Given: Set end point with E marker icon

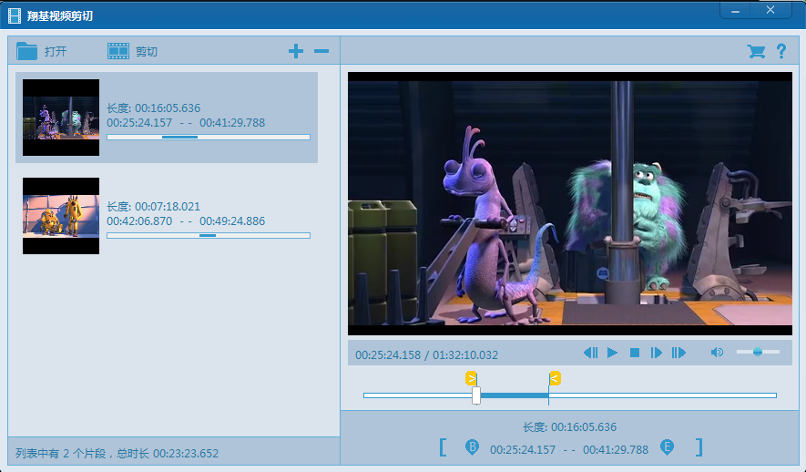Looking at the screenshot, I should pos(667,447).
